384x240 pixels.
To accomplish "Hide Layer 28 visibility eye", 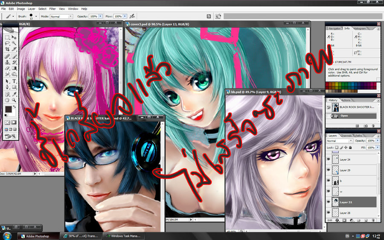I will click(x=329, y=213).
